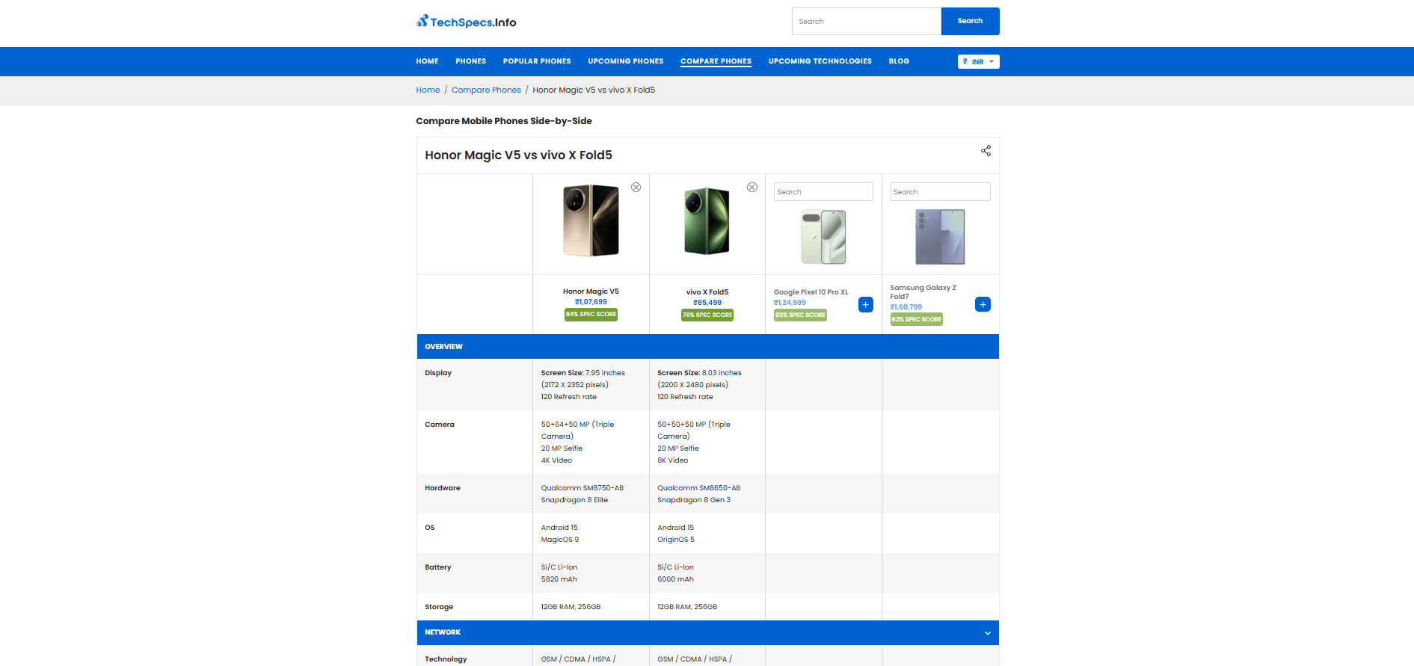Click the blue Search button
The width and height of the screenshot is (1414, 666).
(970, 21)
